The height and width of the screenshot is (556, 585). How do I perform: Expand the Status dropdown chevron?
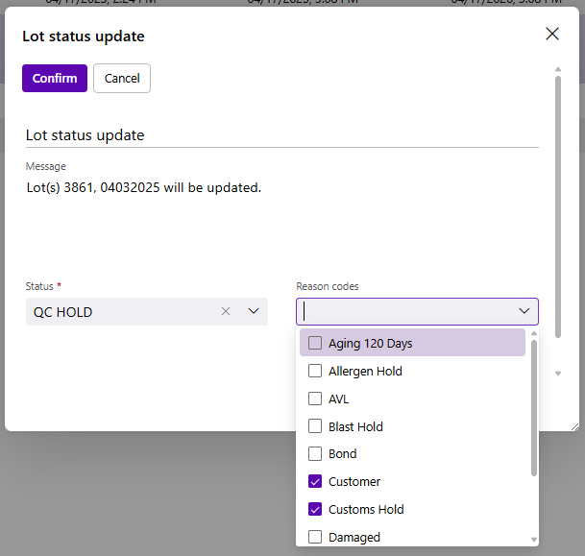[x=254, y=311]
